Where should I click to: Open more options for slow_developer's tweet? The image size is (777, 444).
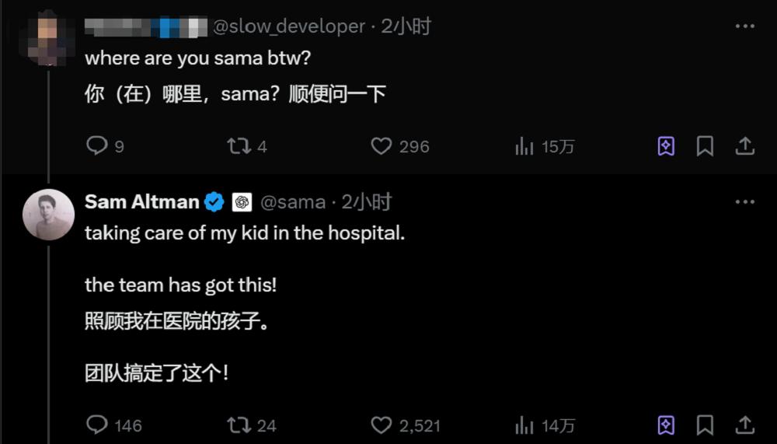coord(744,26)
